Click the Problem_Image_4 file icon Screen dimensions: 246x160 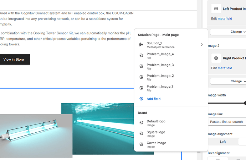click(141, 55)
